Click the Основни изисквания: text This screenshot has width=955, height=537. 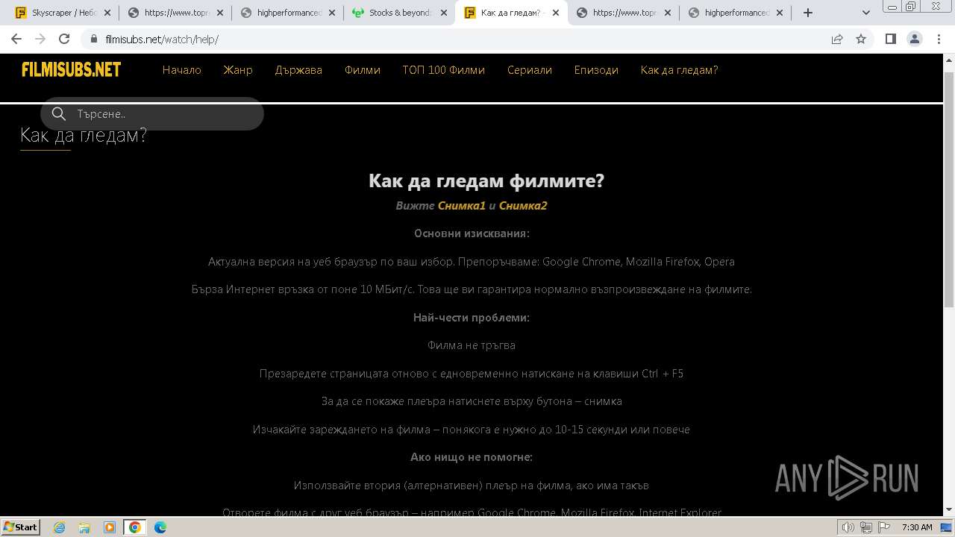(472, 233)
